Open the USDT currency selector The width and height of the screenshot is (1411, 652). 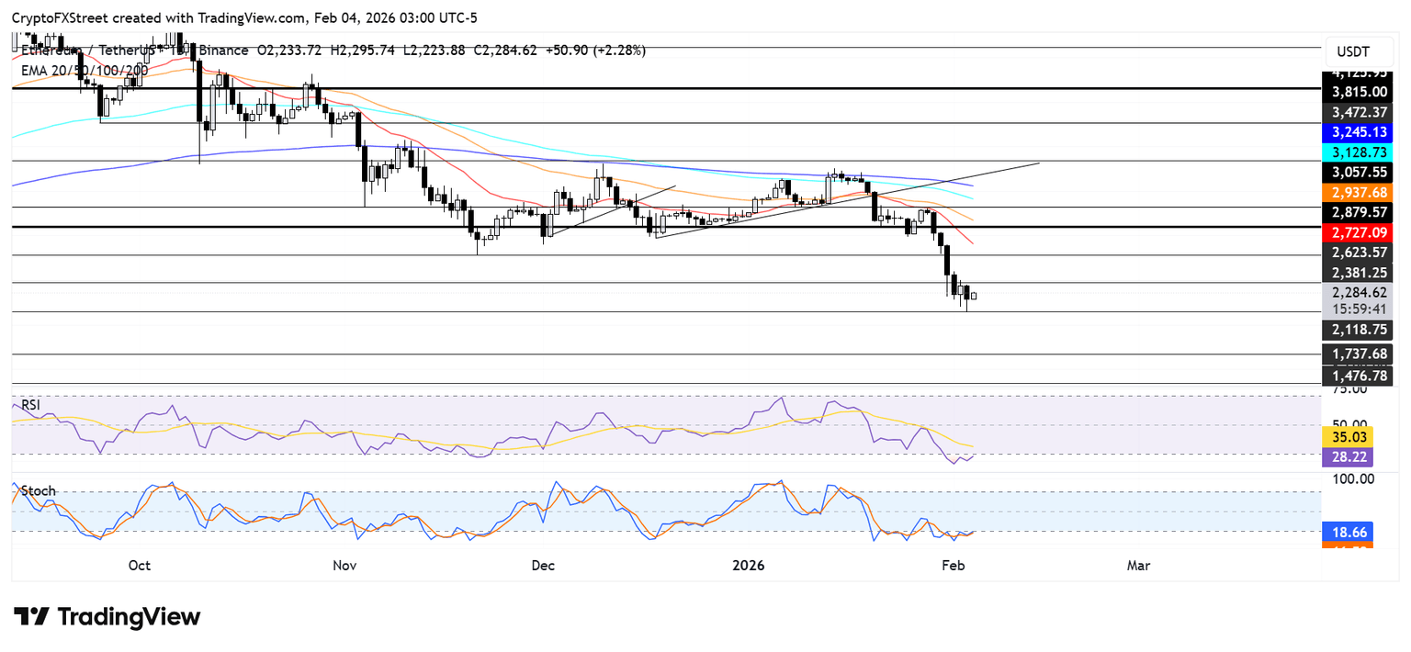1359,52
